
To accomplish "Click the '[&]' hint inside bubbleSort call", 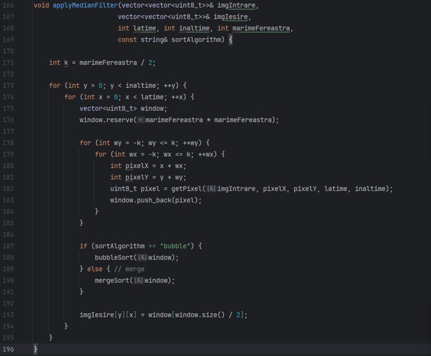I will pos(142,258).
